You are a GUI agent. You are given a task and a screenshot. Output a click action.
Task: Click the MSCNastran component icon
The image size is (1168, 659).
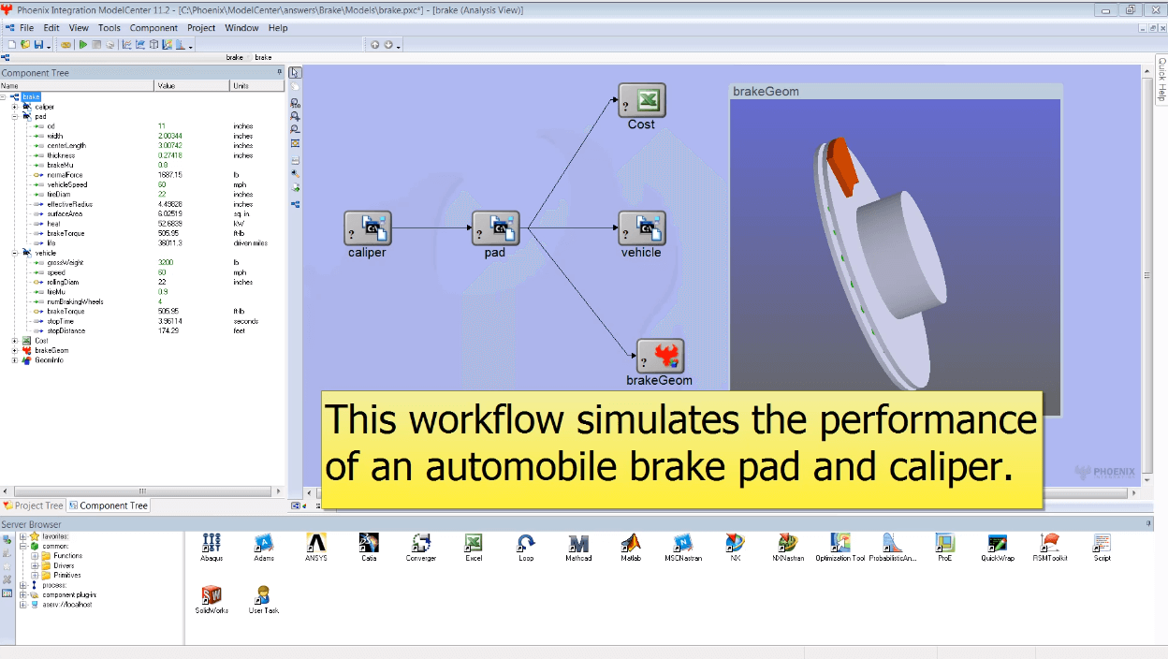(x=682, y=544)
